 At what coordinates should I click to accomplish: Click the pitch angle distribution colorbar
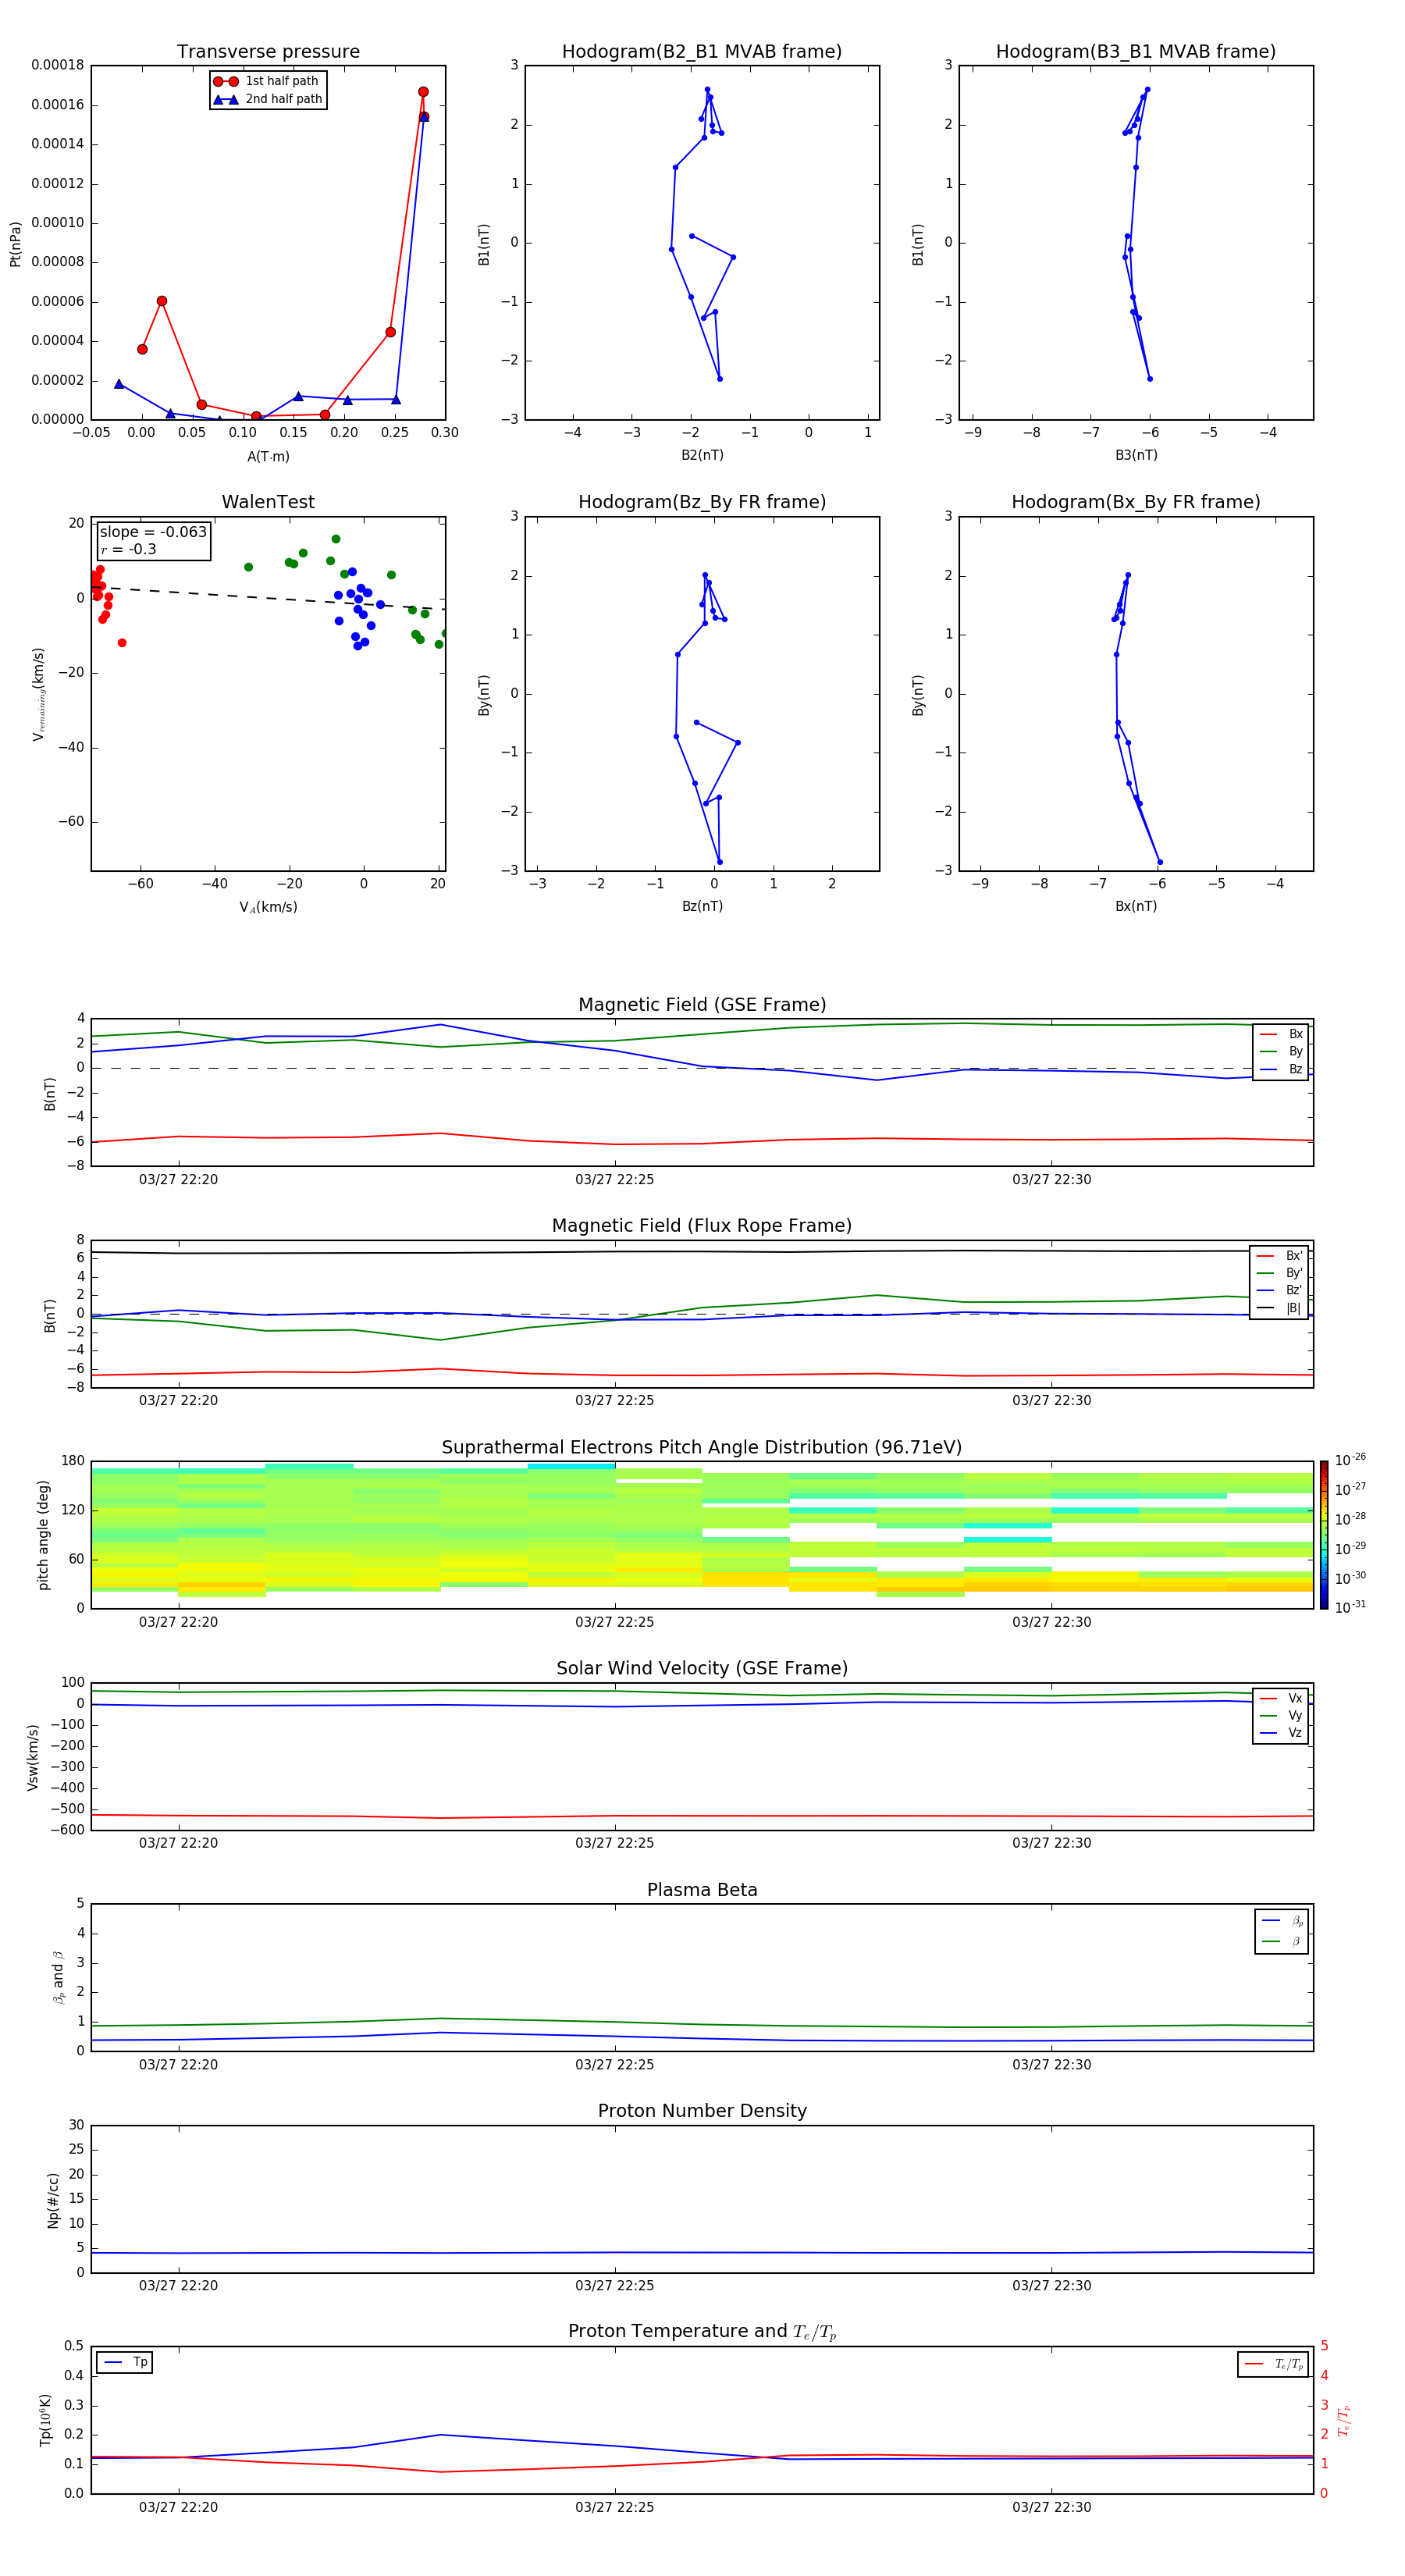coord(1324,1535)
